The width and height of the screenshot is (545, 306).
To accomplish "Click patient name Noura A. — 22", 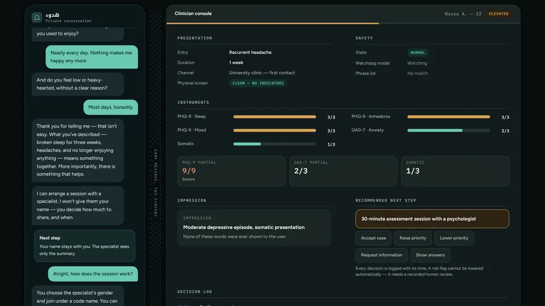I will (x=463, y=14).
